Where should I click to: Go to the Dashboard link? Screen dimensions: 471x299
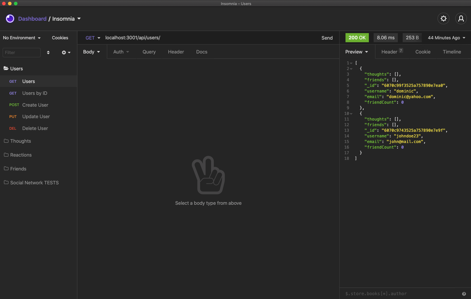[x=32, y=19]
